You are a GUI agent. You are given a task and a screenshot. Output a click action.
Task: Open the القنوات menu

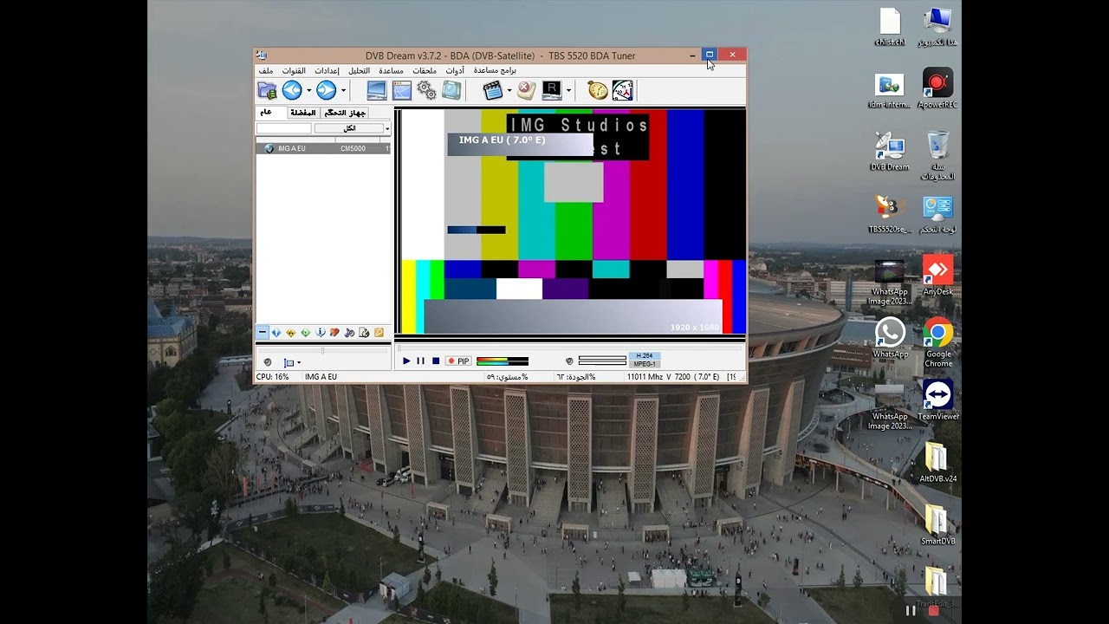click(x=294, y=70)
